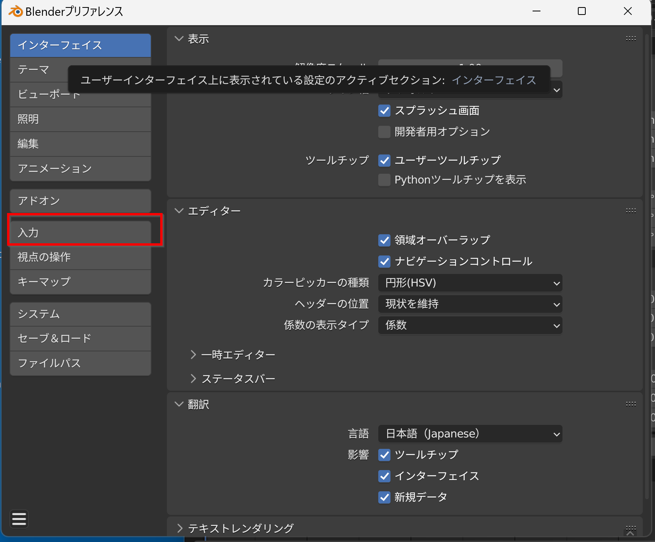Switch to the 編集 tab
The image size is (655, 542).
coord(80,144)
